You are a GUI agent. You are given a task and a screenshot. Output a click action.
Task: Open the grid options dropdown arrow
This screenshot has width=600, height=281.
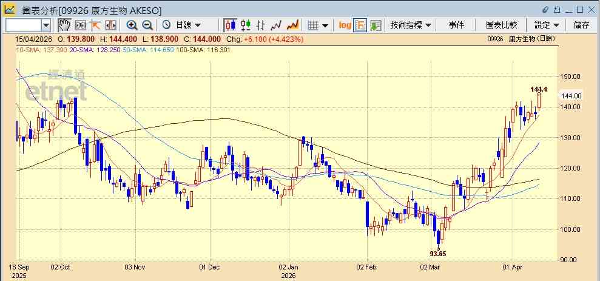[325, 25]
